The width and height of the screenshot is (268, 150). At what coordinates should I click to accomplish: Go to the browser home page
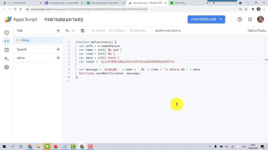21,9
